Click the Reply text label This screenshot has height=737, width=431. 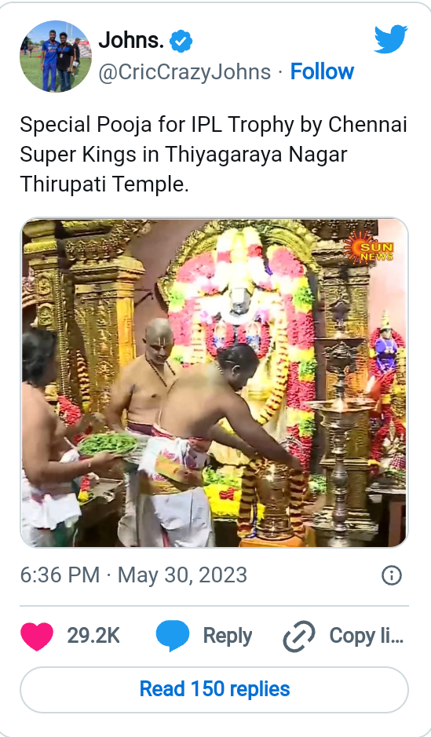click(228, 636)
